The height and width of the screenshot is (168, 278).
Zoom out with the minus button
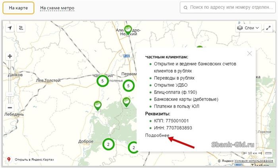(x=10, y=107)
